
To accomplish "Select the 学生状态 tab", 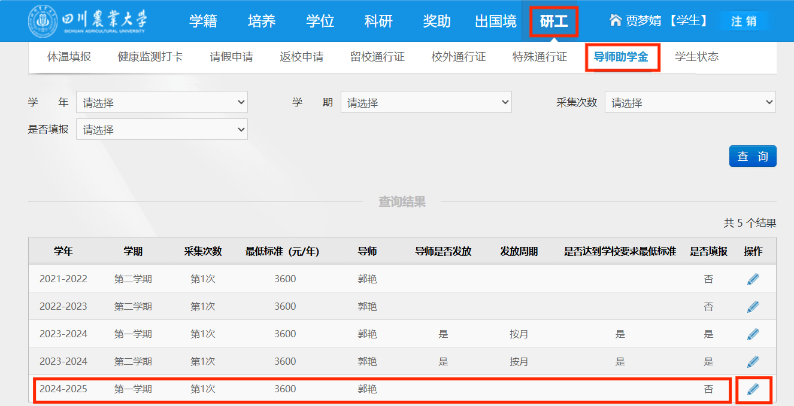I will [696, 57].
